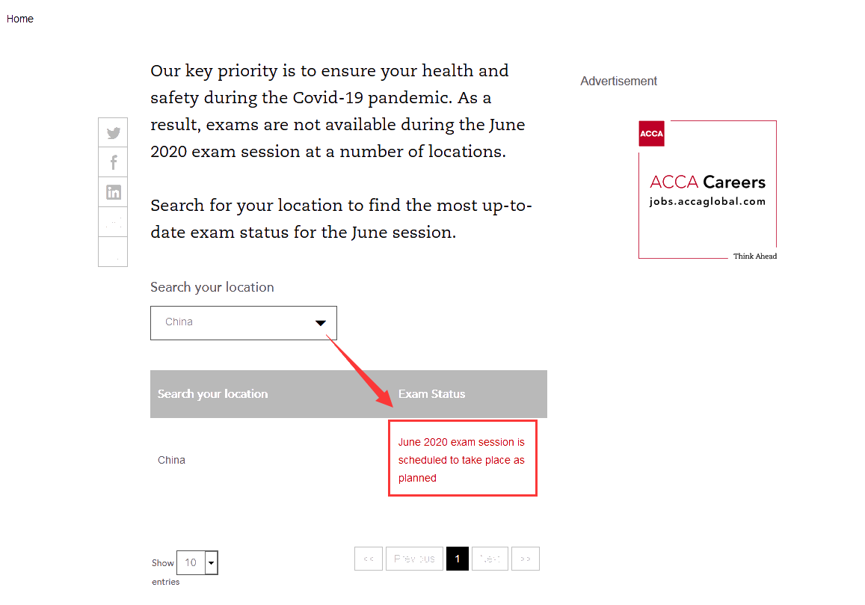
Task: Expand location list via black arrow
Action: [321, 323]
